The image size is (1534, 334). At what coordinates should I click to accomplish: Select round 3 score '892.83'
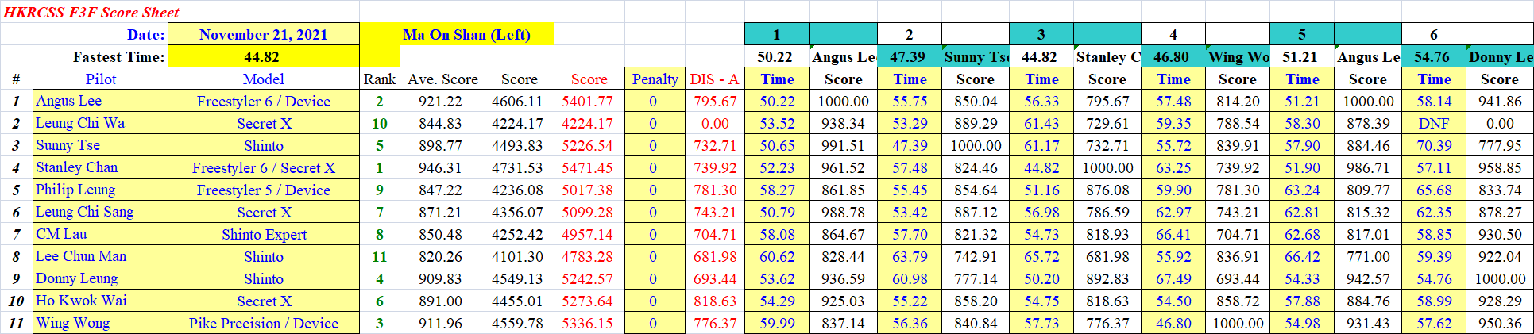[x=1107, y=278]
